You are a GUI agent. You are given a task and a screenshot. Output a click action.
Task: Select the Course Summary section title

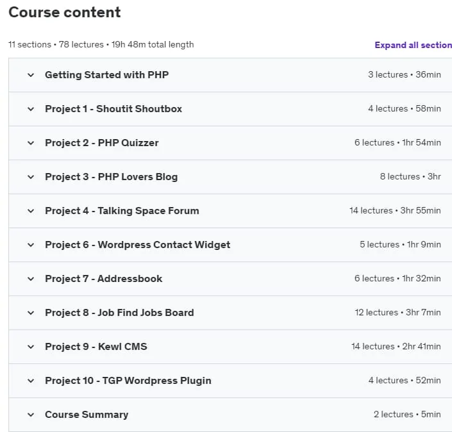tap(87, 415)
